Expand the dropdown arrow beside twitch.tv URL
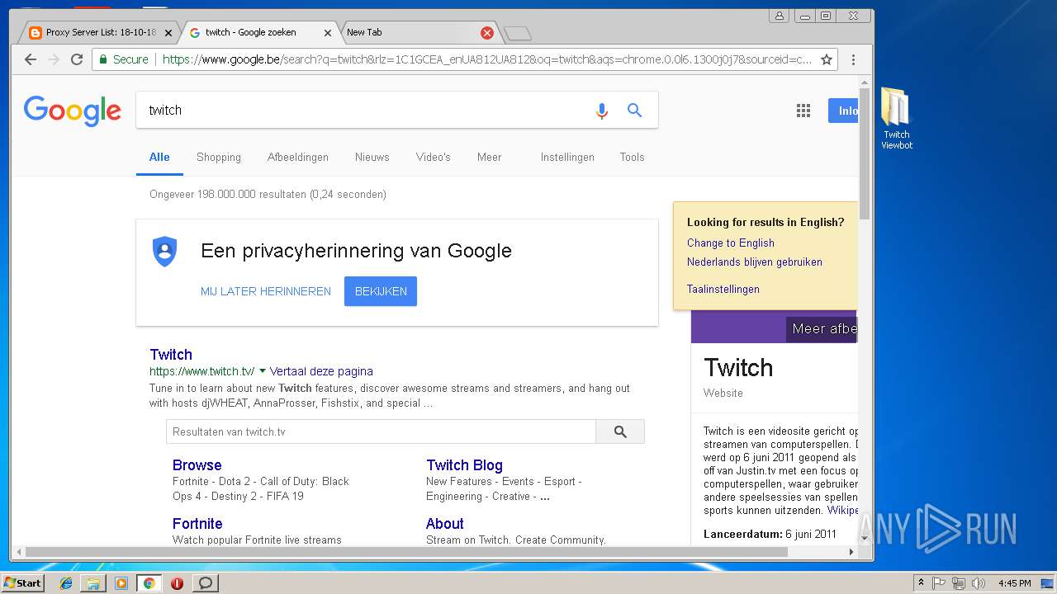The width and height of the screenshot is (1057, 594). tap(263, 371)
